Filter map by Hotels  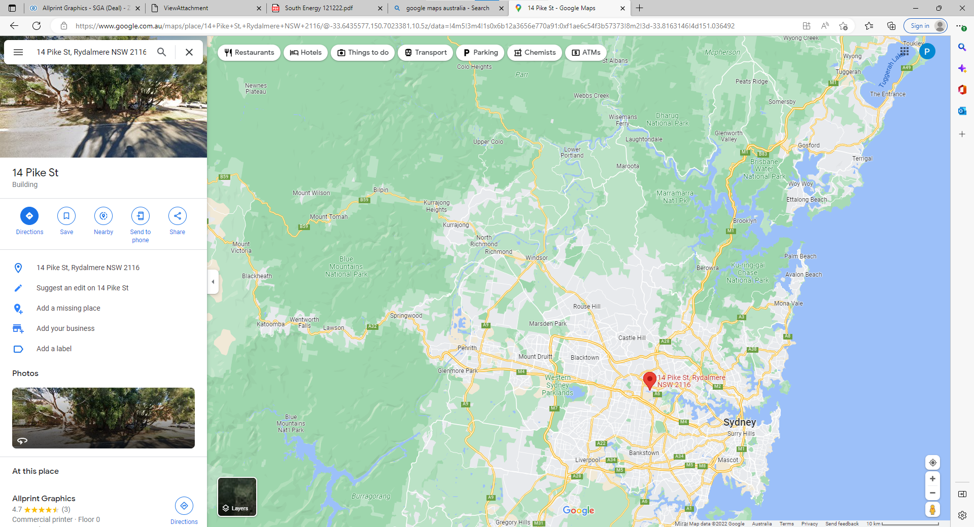click(x=305, y=53)
